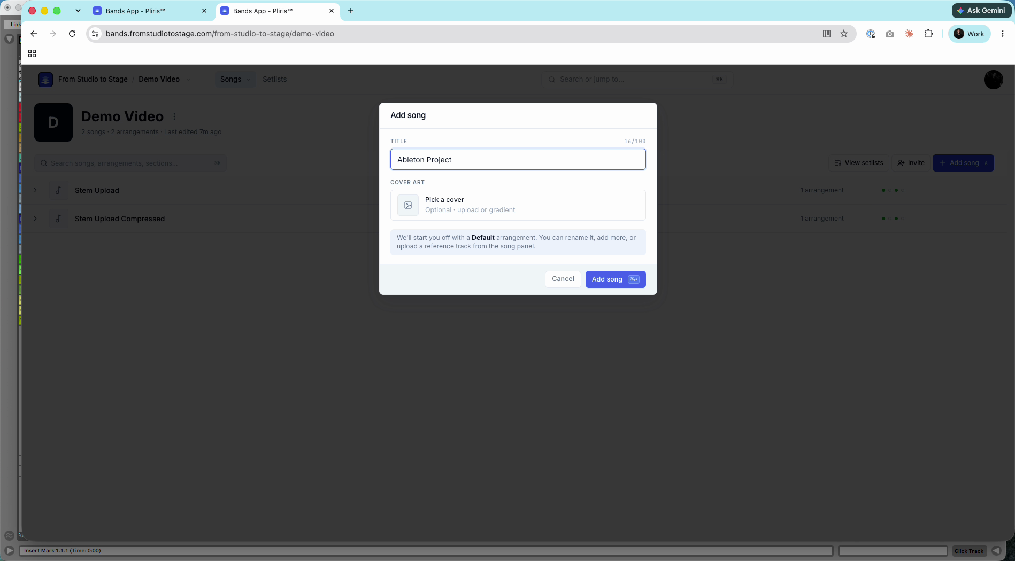Select the 'Stem Upload' song title
Viewport: 1015px width, 561px height.
tap(97, 190)
